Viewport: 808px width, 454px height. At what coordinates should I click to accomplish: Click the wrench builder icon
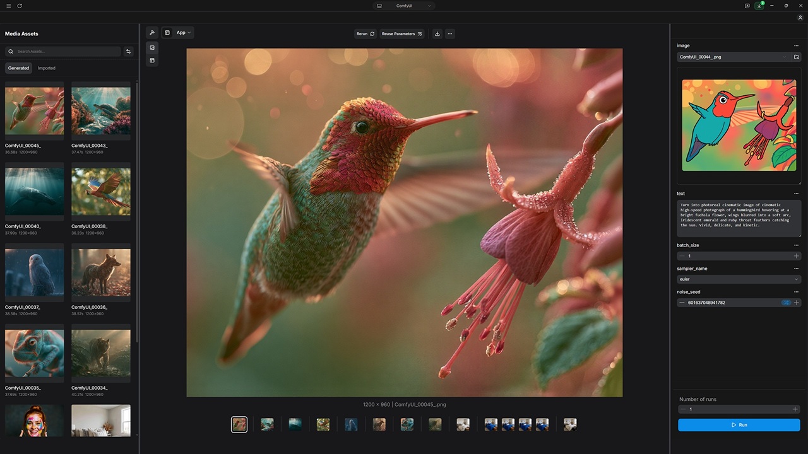pyautogui.click(x=152, y=33)
